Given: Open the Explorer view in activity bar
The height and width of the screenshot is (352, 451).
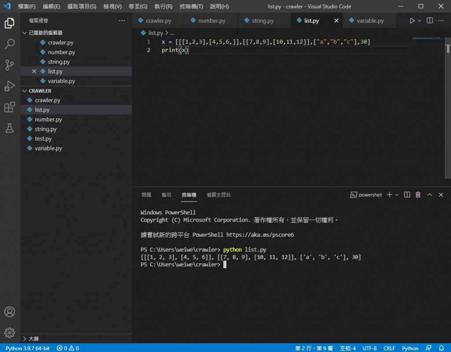Looking at the screenshot, I should (10, 23).
